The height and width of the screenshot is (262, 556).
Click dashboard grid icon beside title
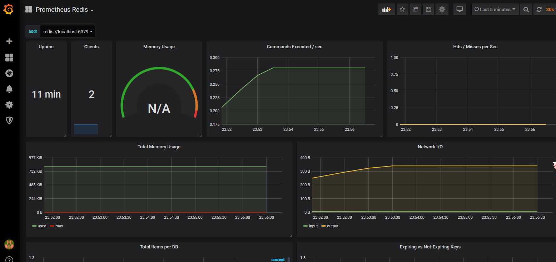(x=29, y=10)
